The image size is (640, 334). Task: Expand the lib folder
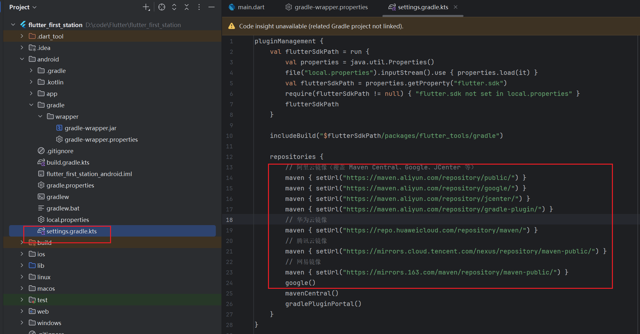pyautogui.click(x=22, y=265)
